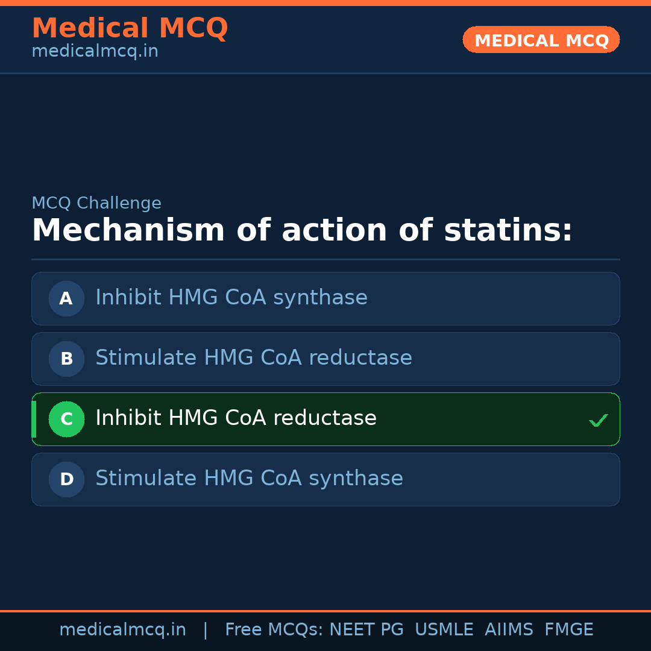Open the Medical MCQ header title
Viewport: 651px width, 651px height.
click(x=130, y=28)
